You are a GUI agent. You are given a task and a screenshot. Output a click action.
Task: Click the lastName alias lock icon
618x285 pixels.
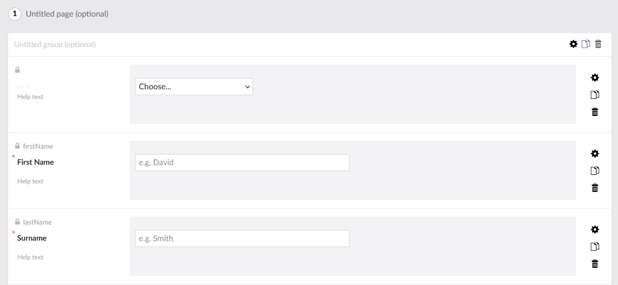[17, 222]
